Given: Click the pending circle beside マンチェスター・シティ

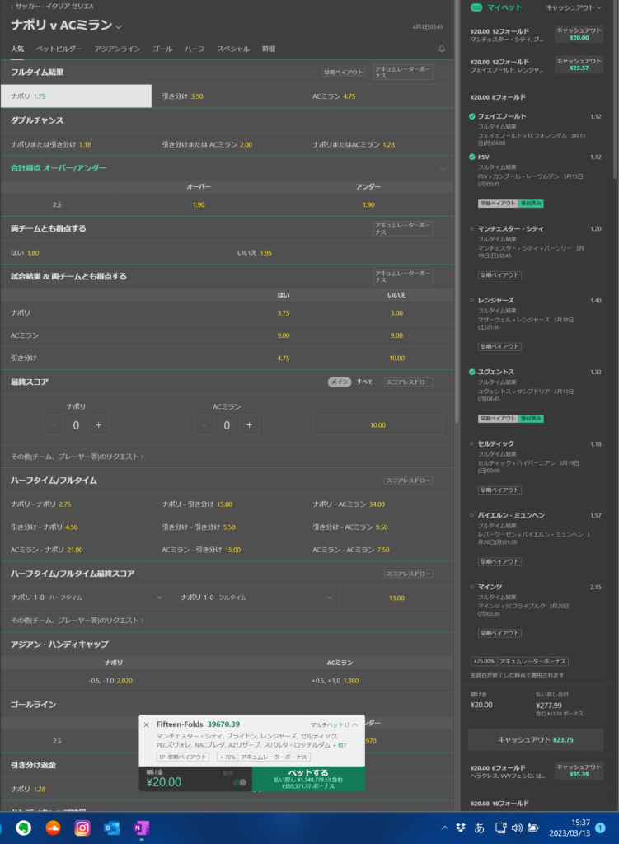Looking at the screenshot, I should click(x=472, y=229).
